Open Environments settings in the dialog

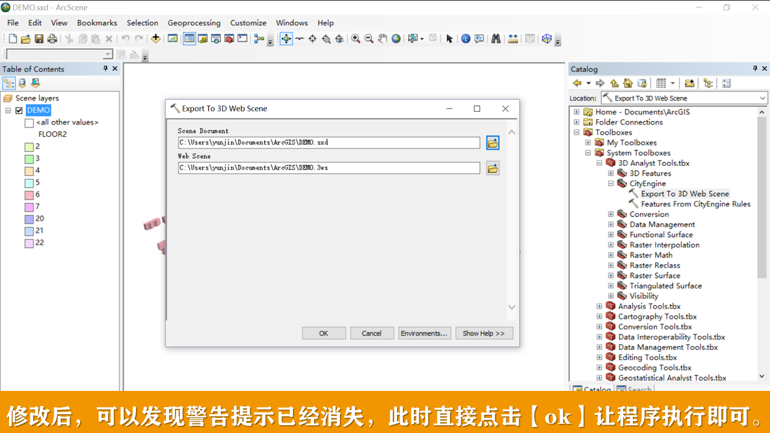(425, 333)
